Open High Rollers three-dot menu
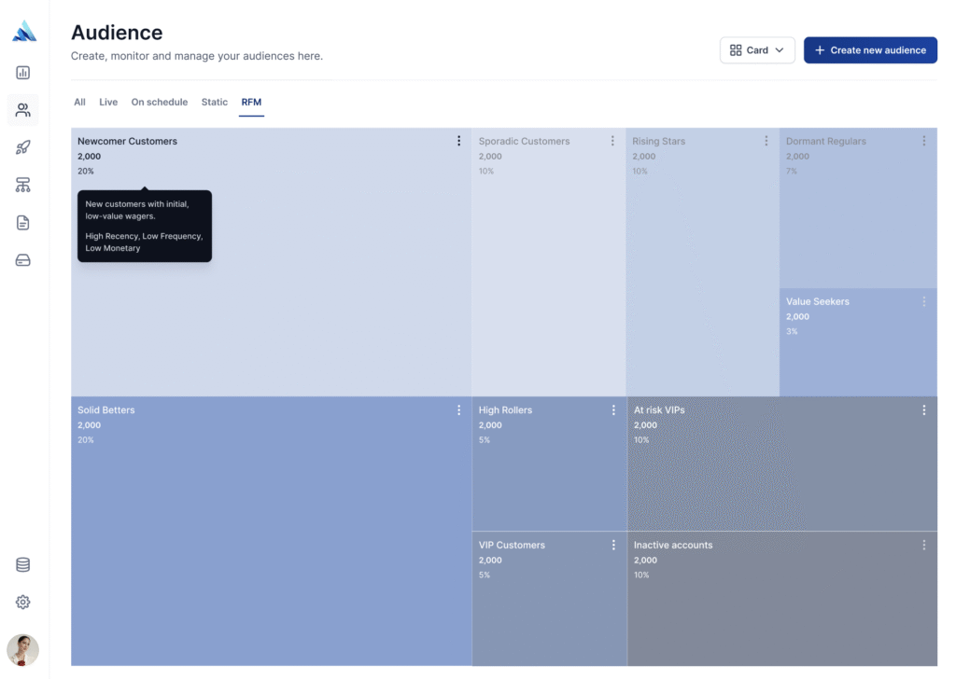The height and width of the screenshot is (679, 956). pos(613,409)
